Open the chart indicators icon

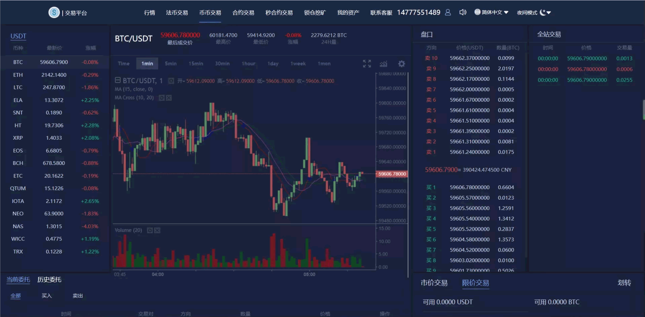click(x=383, y=64)
